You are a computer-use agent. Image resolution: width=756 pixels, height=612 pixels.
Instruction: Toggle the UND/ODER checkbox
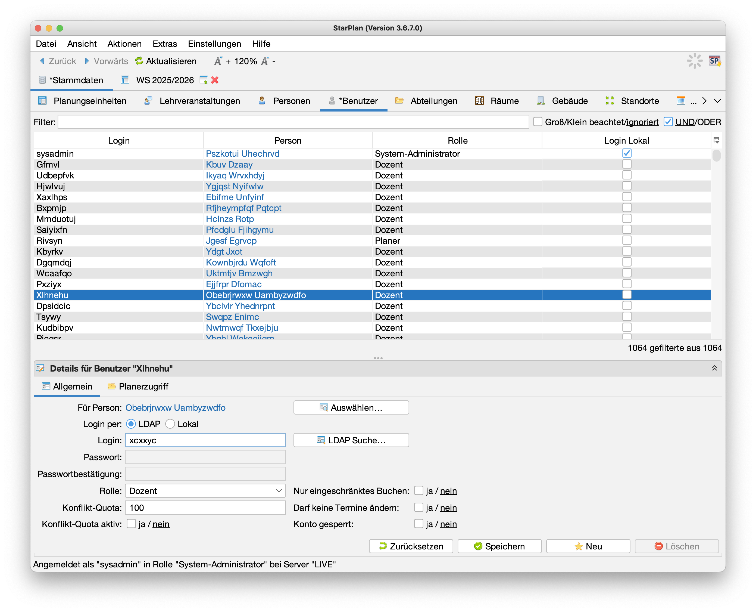tap(668, 122)
